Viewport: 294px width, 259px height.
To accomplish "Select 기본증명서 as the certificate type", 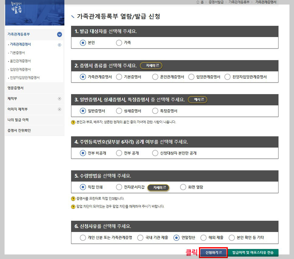I will (x=119, y=77).
